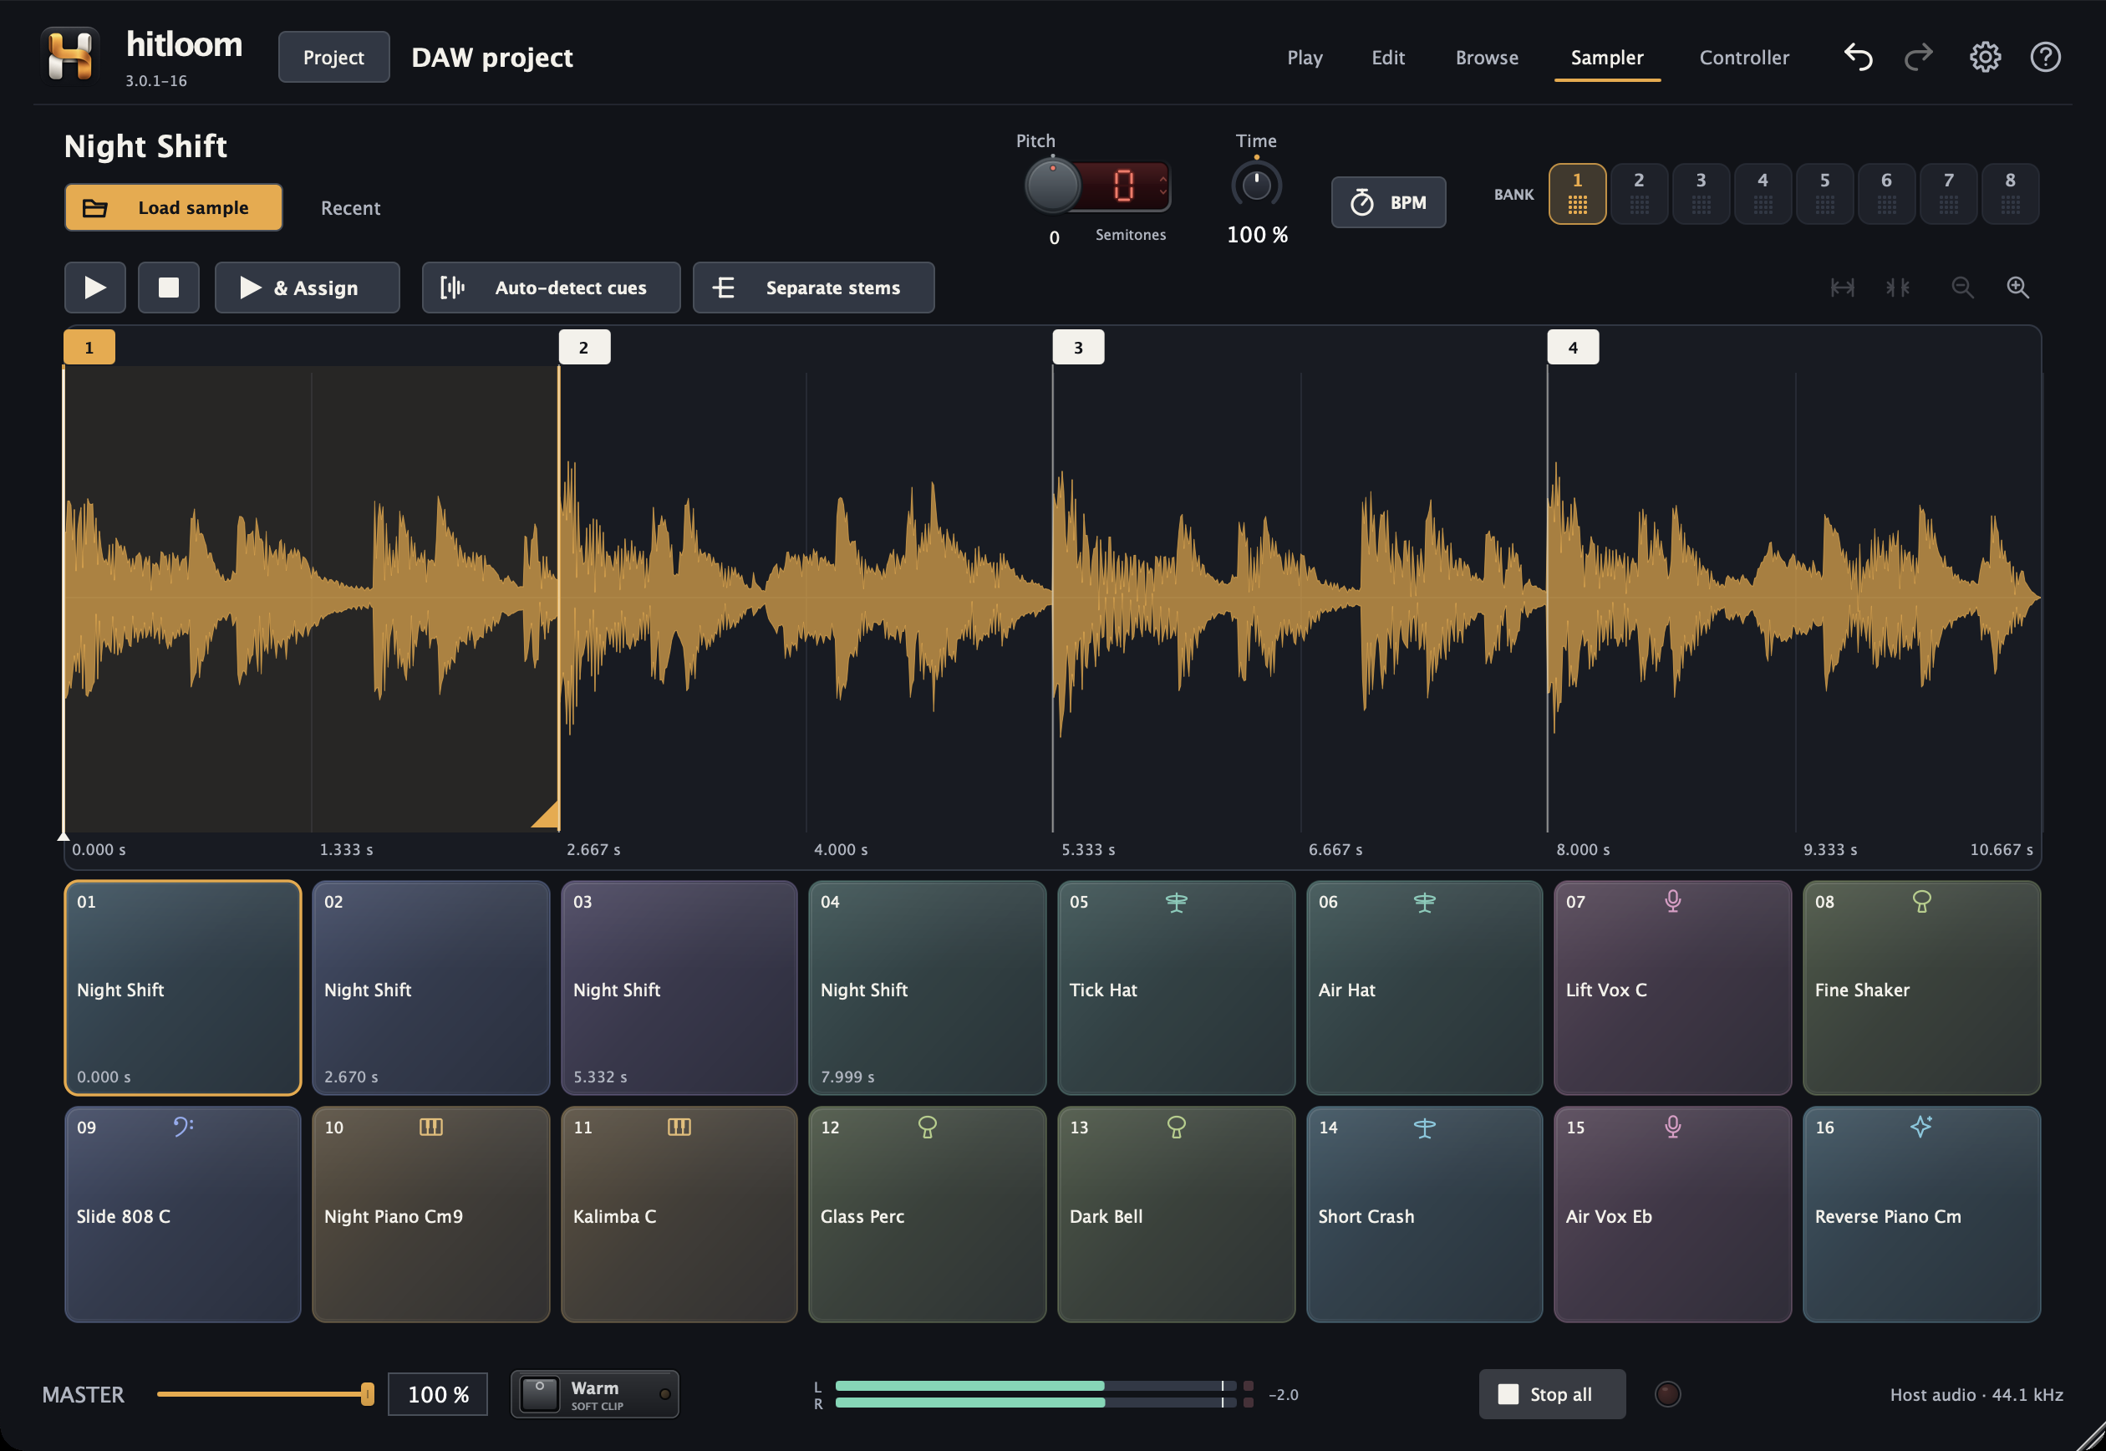Open the Project menu button
This screenshot has width=2106, height=1451.
pos(333,58)
